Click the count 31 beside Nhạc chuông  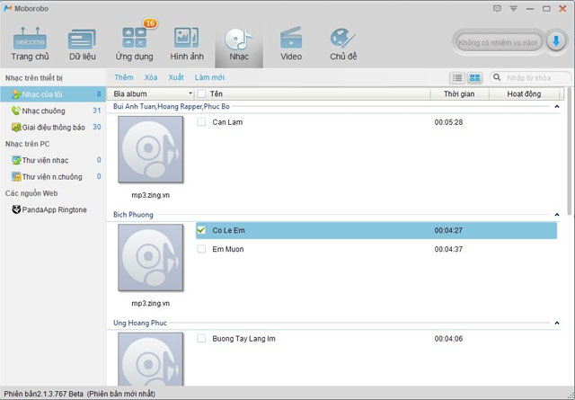[x=97, y=111]
